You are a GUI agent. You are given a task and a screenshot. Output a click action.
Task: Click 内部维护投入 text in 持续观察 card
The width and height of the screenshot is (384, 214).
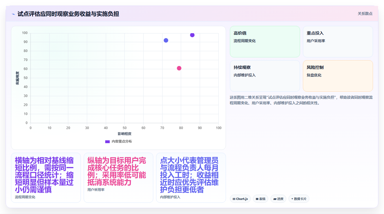point(245,75)
